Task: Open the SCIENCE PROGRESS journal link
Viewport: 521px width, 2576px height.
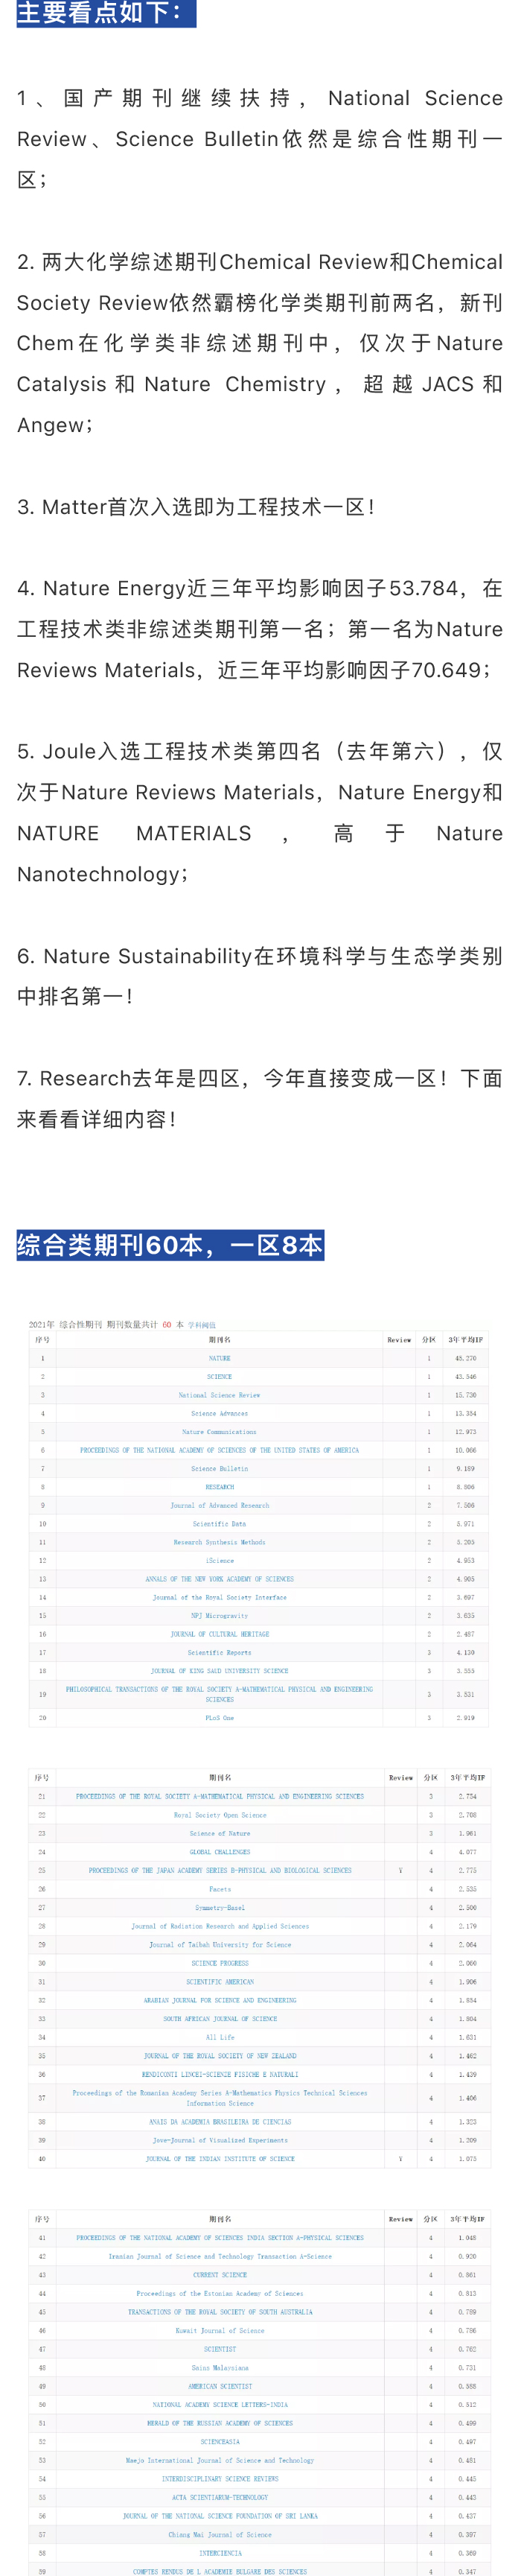Action: pyautogui.click(x=220, y=1963)
